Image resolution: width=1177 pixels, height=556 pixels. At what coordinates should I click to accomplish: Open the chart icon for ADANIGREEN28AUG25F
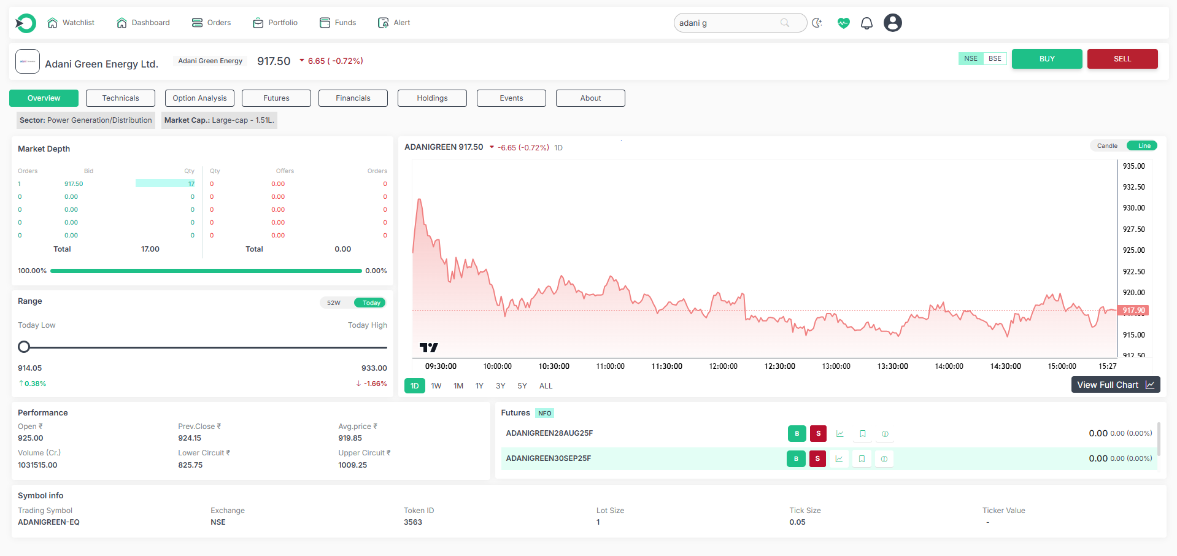[840, 434]
